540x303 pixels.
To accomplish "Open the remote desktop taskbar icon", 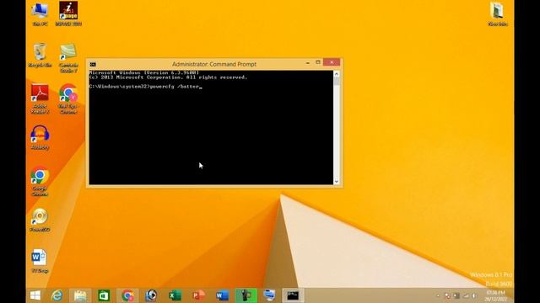I will 269,295.
